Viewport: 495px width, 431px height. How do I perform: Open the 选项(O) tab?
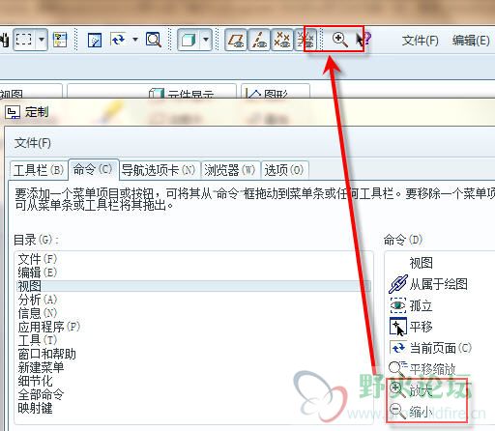click(x=284, y=170)
